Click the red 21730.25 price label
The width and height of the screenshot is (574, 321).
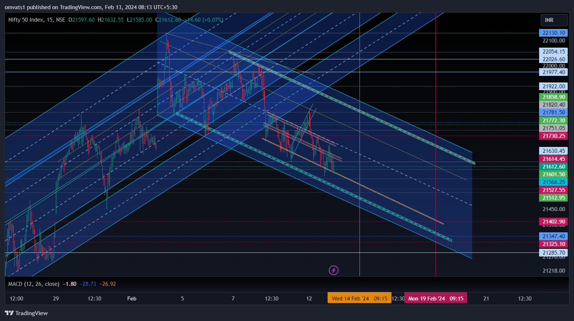point(553,136)
